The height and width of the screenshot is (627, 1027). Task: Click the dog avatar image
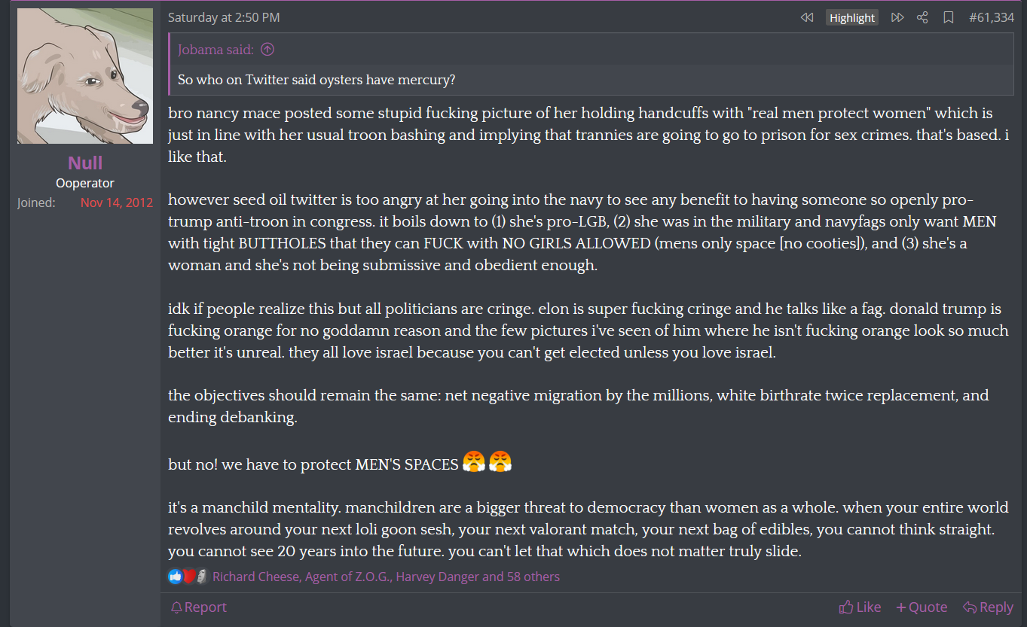[x=85, y=76]
